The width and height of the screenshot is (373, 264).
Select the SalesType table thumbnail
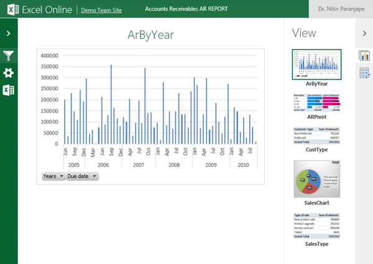(x=316, y=225)
